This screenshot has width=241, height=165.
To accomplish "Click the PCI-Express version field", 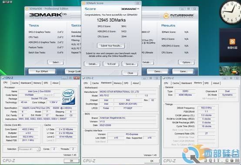I will [132, 134].
